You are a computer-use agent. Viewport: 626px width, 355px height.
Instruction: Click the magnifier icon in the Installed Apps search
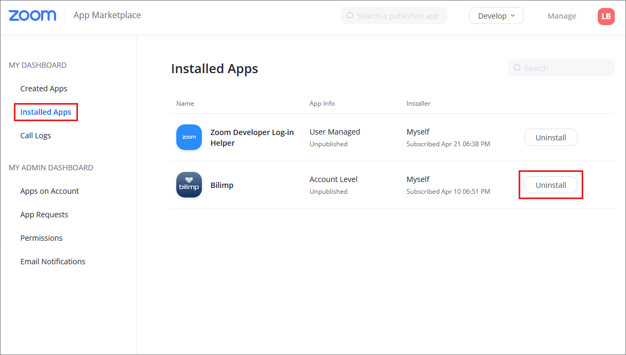point(517,68)
